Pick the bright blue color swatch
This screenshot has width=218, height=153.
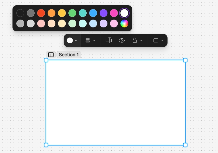[93, 13]
